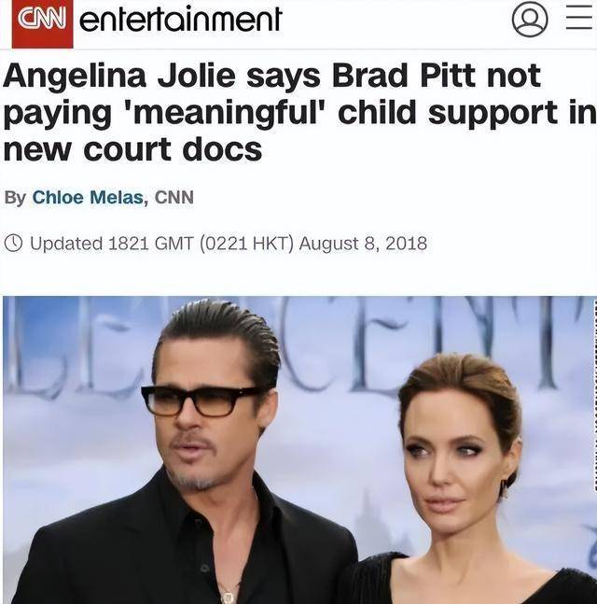Click the clock icon beside Updated
The height and width of the screenshot is (604, 597).
coord(13,243)
